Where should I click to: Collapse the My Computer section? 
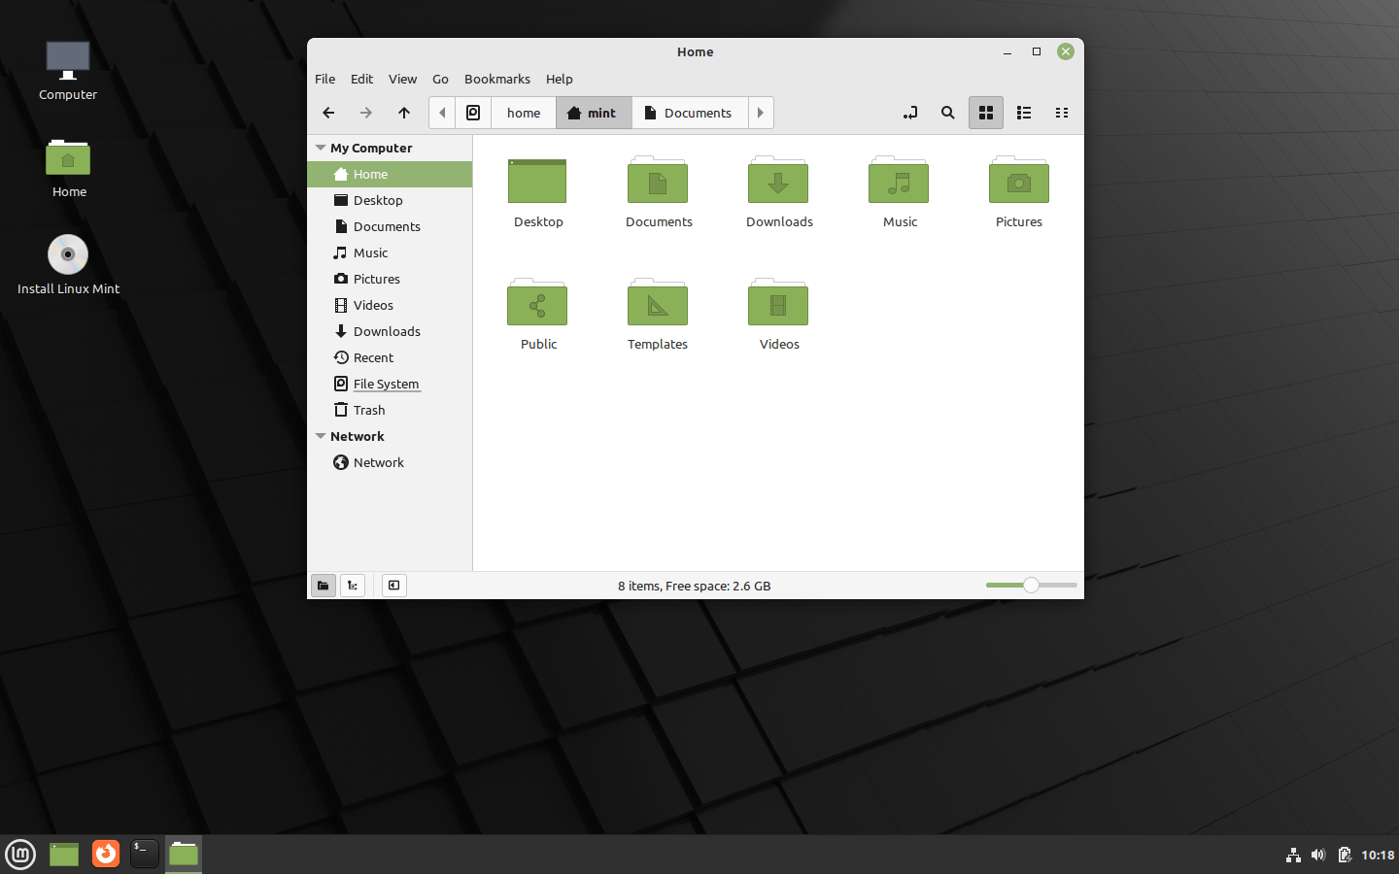(321, 148)
